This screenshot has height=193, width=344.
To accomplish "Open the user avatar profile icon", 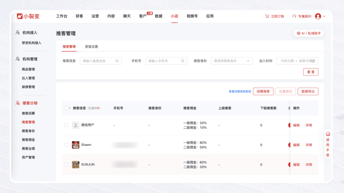I will tap(318, 16).
